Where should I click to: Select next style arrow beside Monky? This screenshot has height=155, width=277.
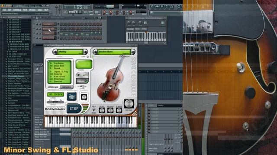(85, 52)
